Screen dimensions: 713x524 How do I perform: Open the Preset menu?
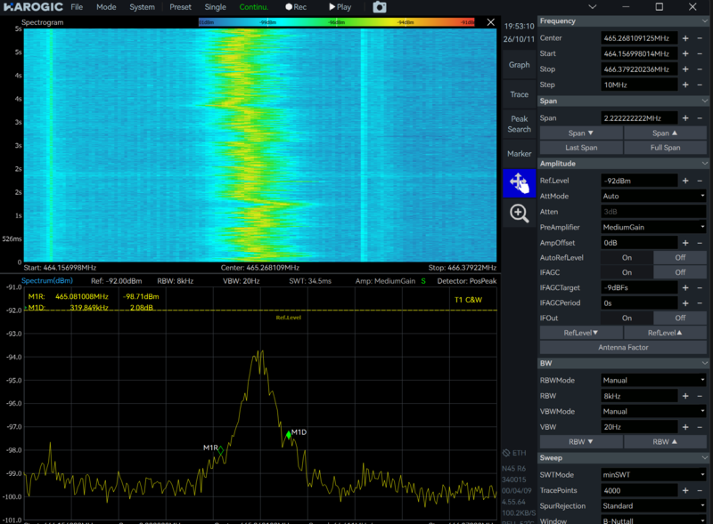[181, 7]
